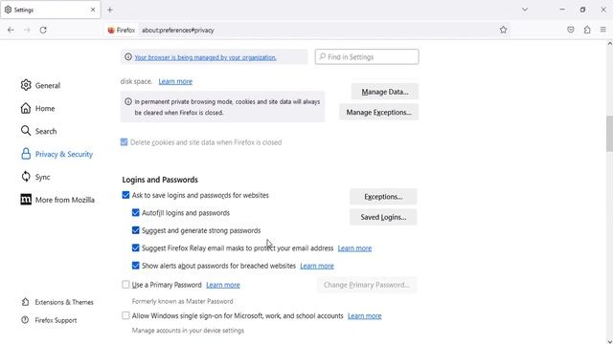The height and width of the screenshot is (344, 613).
Task: Click the Privacy & Security lock icon
Action: [26, 154]
